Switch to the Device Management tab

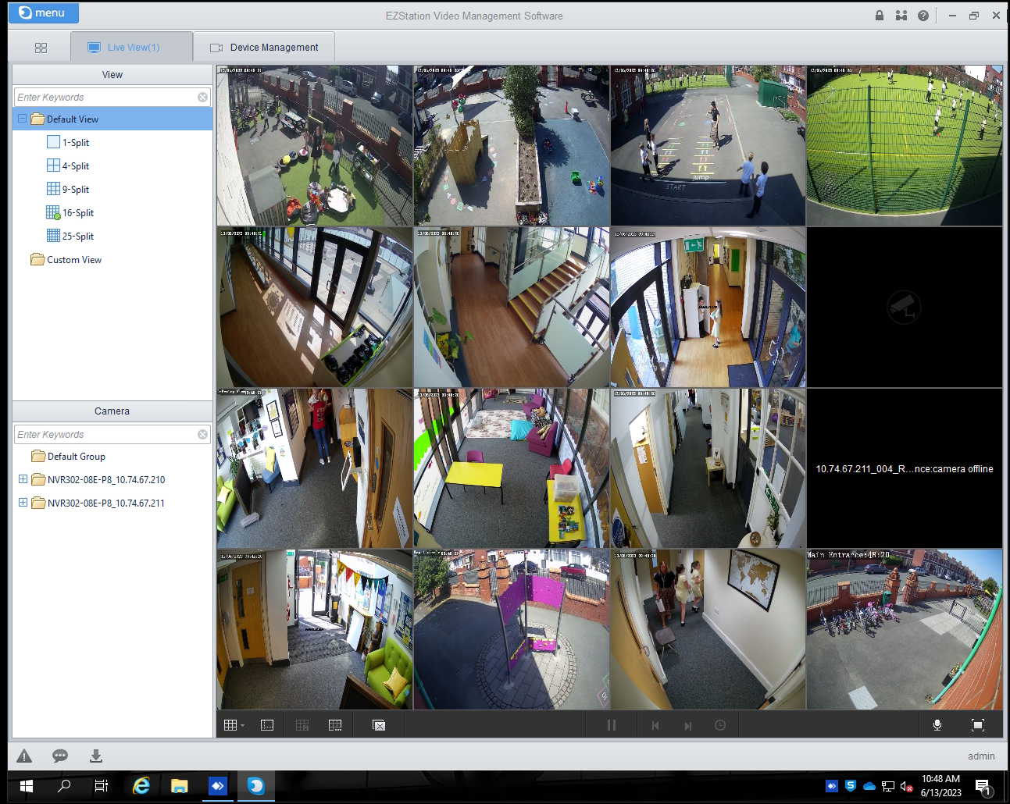(x=264, y=47)
